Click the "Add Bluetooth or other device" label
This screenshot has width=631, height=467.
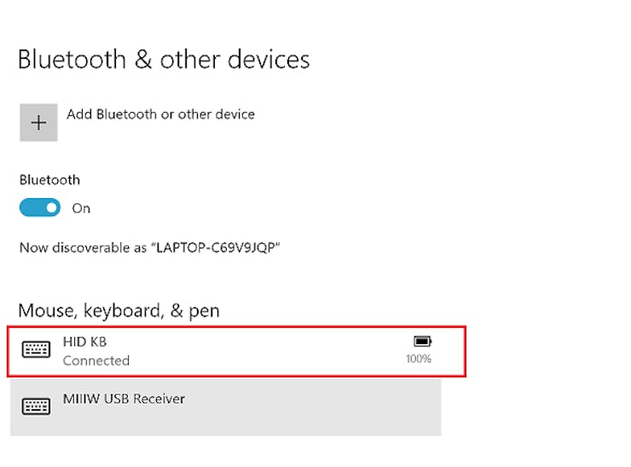(x=160, y=114)
